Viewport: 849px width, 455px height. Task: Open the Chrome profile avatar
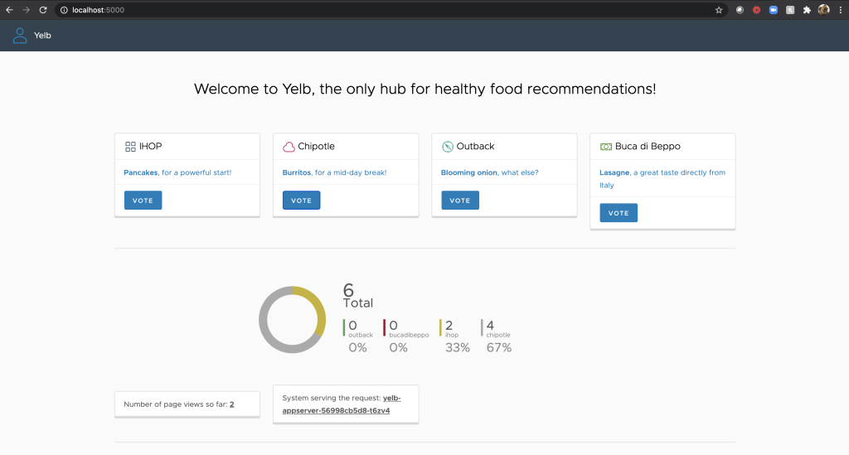click(x=823, y=10)
